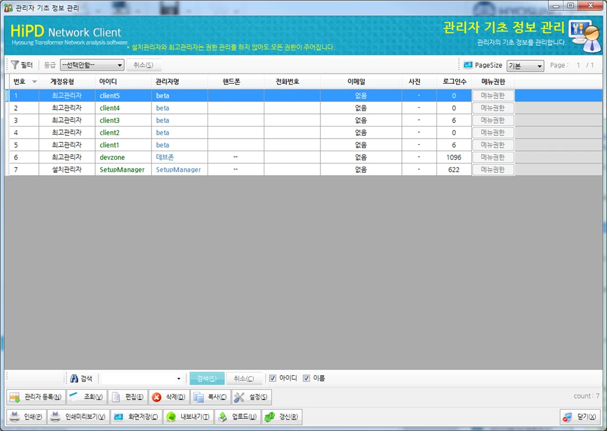Expand the search text combo box arrow
Screen dimensions: 607x431
click(178, 379)
